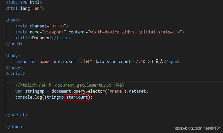Click the charset="UTF-8" attribute
Viewport: 223px width, 133px height.
pos(48,26)
